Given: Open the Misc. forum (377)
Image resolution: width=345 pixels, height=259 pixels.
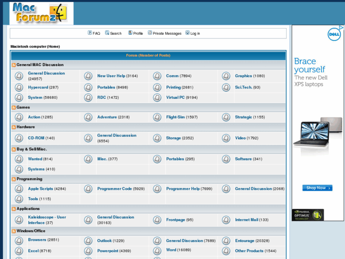Looking at the screenshot, I should pos(102,159).
